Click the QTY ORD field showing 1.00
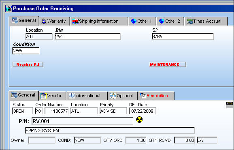 click(x=136, y=140)
